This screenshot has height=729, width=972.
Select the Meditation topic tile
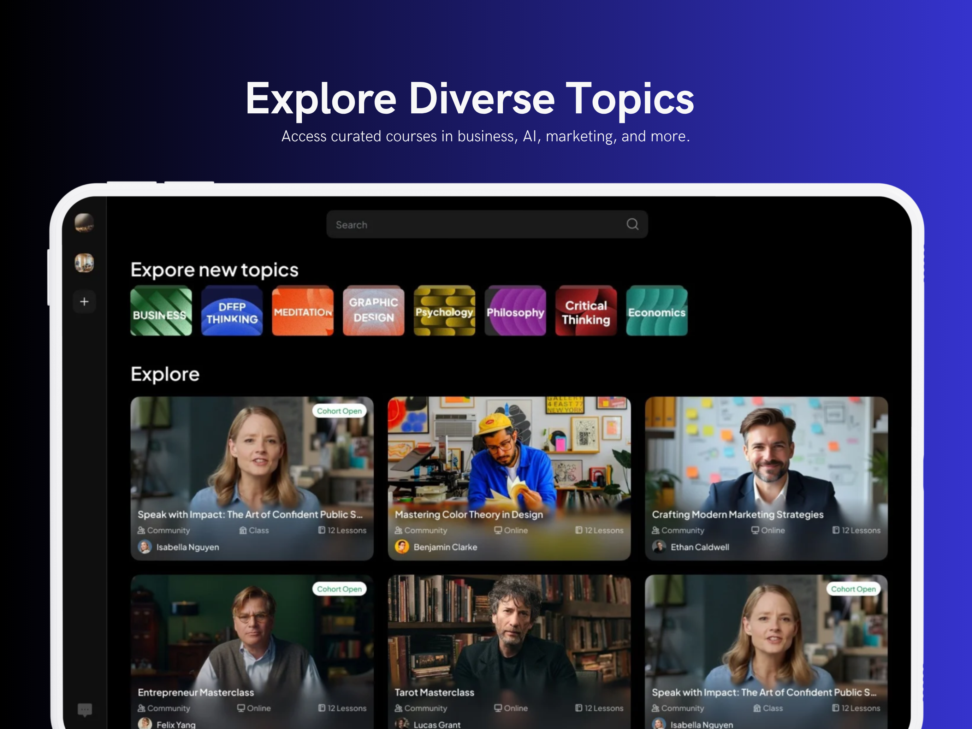pyautogui.click(x=303, y=311)
